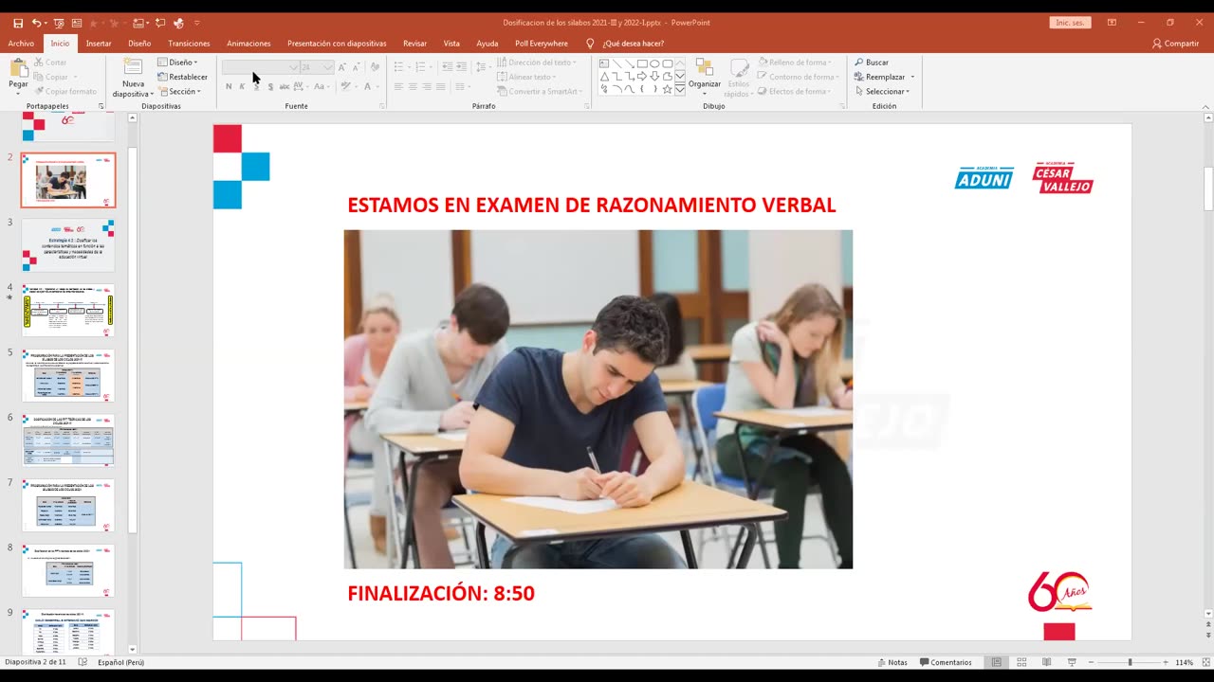Screen dimensions: 1214x682
Task: Increase font size with the large A icon
Action: tap(342, 67)
